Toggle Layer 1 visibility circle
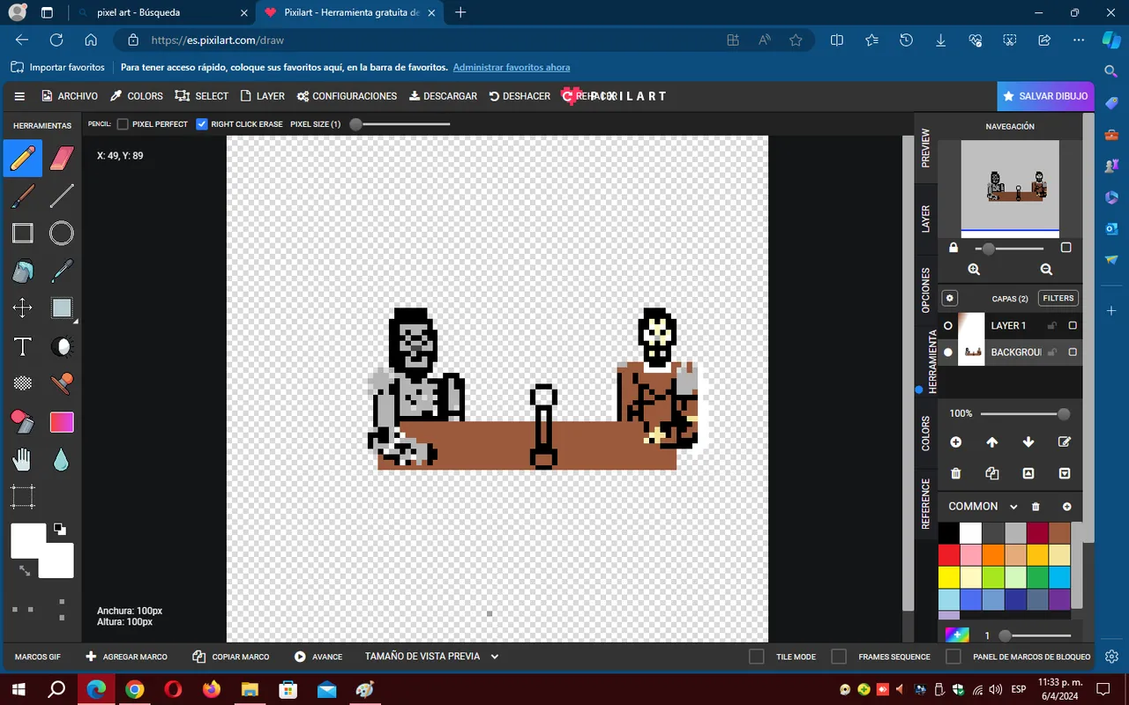The image size is (1129, 705). point(948,326)
